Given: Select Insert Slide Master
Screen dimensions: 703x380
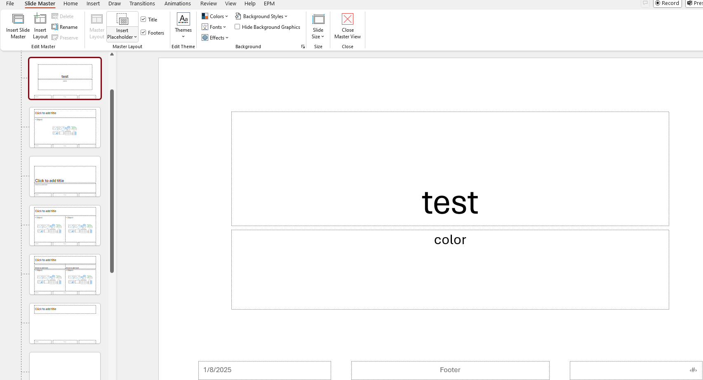Looking at the screenshot, I should (18, 26).
